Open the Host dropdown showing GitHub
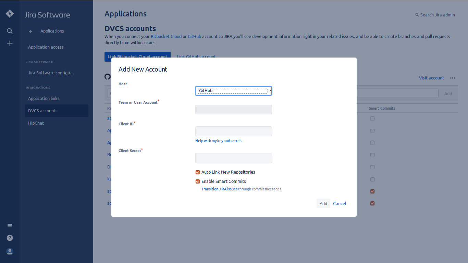This screenshot has width=468, height=263. click(234, 91)
